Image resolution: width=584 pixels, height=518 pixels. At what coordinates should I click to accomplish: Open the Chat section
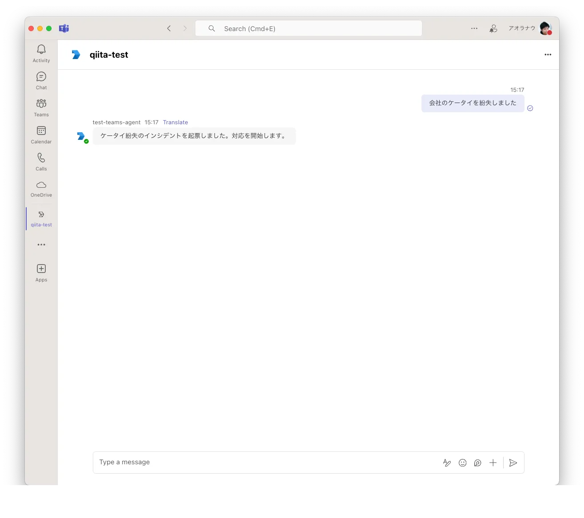41,81
